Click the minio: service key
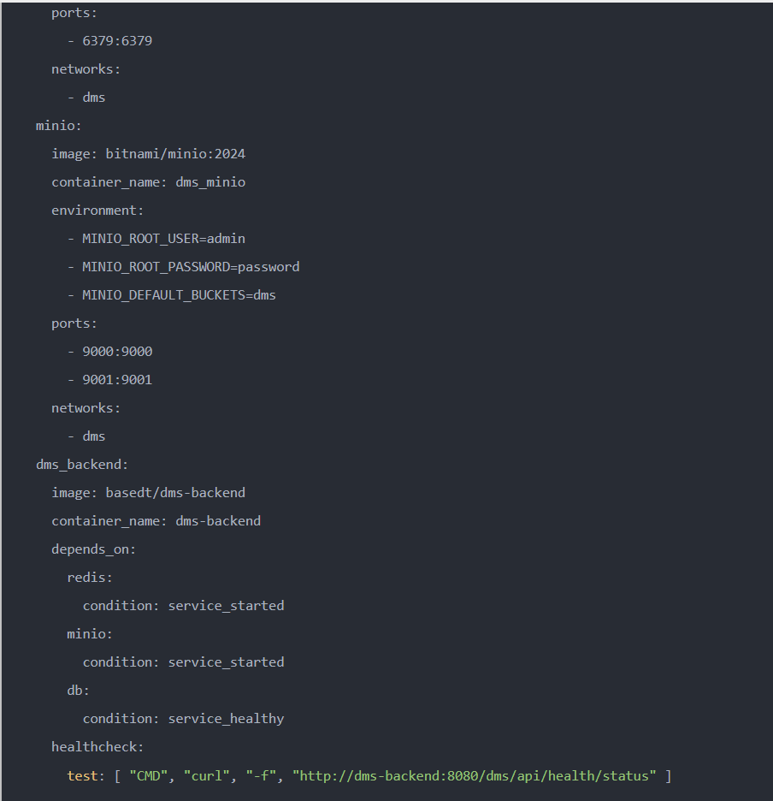 (x=59, y=126)
